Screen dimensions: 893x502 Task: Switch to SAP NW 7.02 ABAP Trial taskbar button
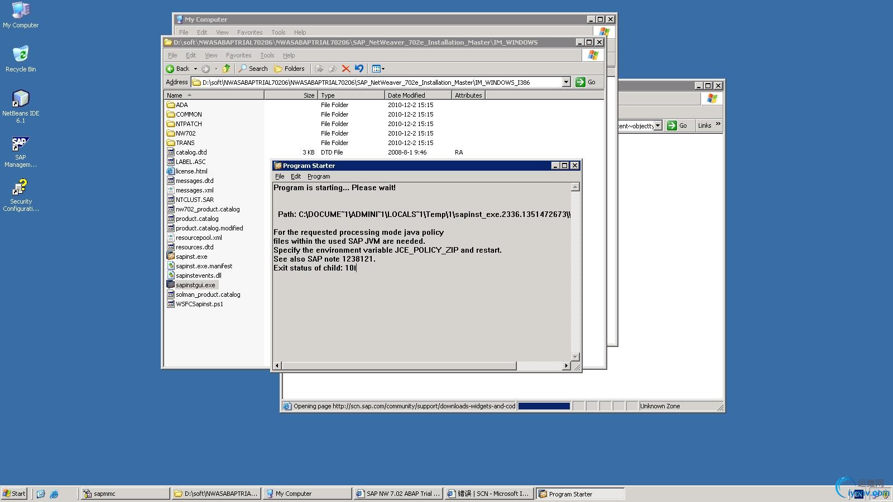point(398,494)
